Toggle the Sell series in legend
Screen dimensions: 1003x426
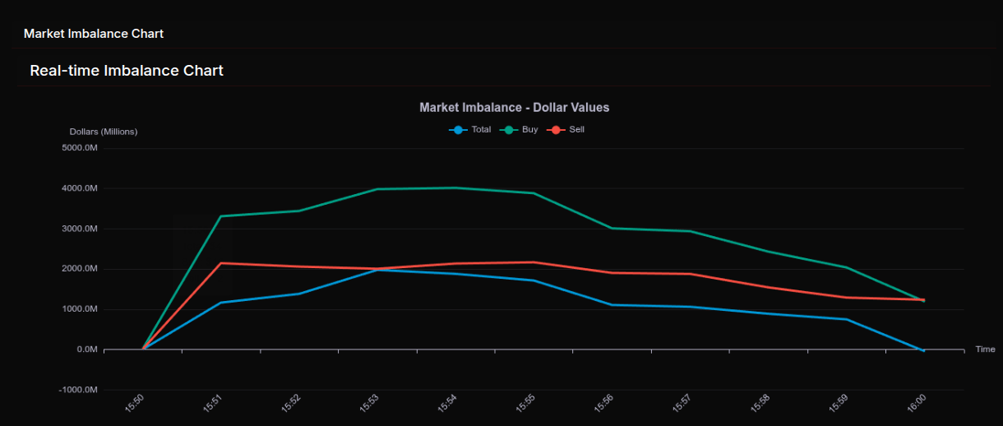(567, 130)
